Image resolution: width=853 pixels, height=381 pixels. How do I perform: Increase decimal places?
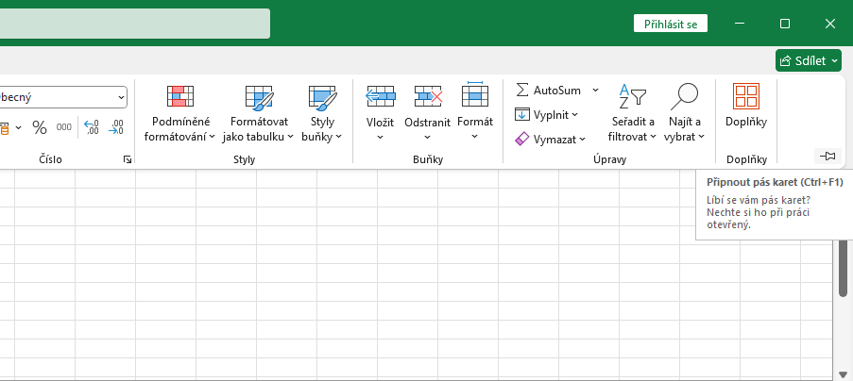92,127
